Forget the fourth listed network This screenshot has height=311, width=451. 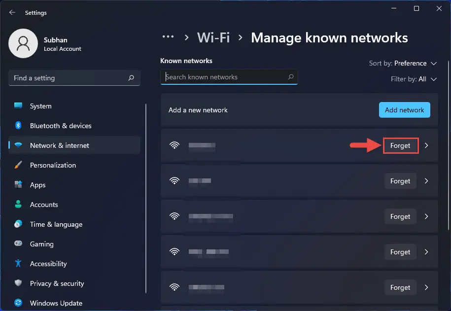[400, 252]
